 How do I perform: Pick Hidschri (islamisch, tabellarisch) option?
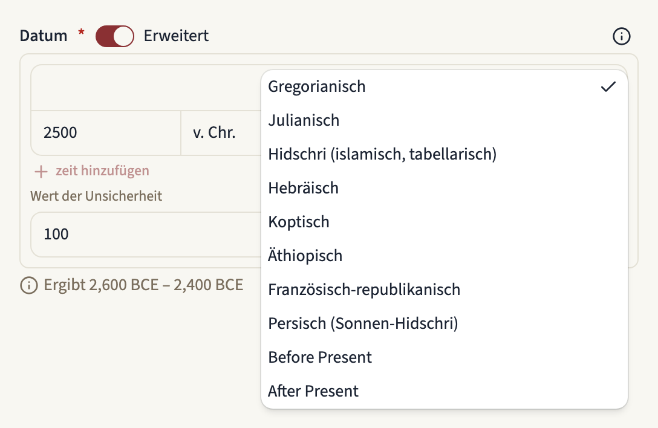[x=444, y=154]
